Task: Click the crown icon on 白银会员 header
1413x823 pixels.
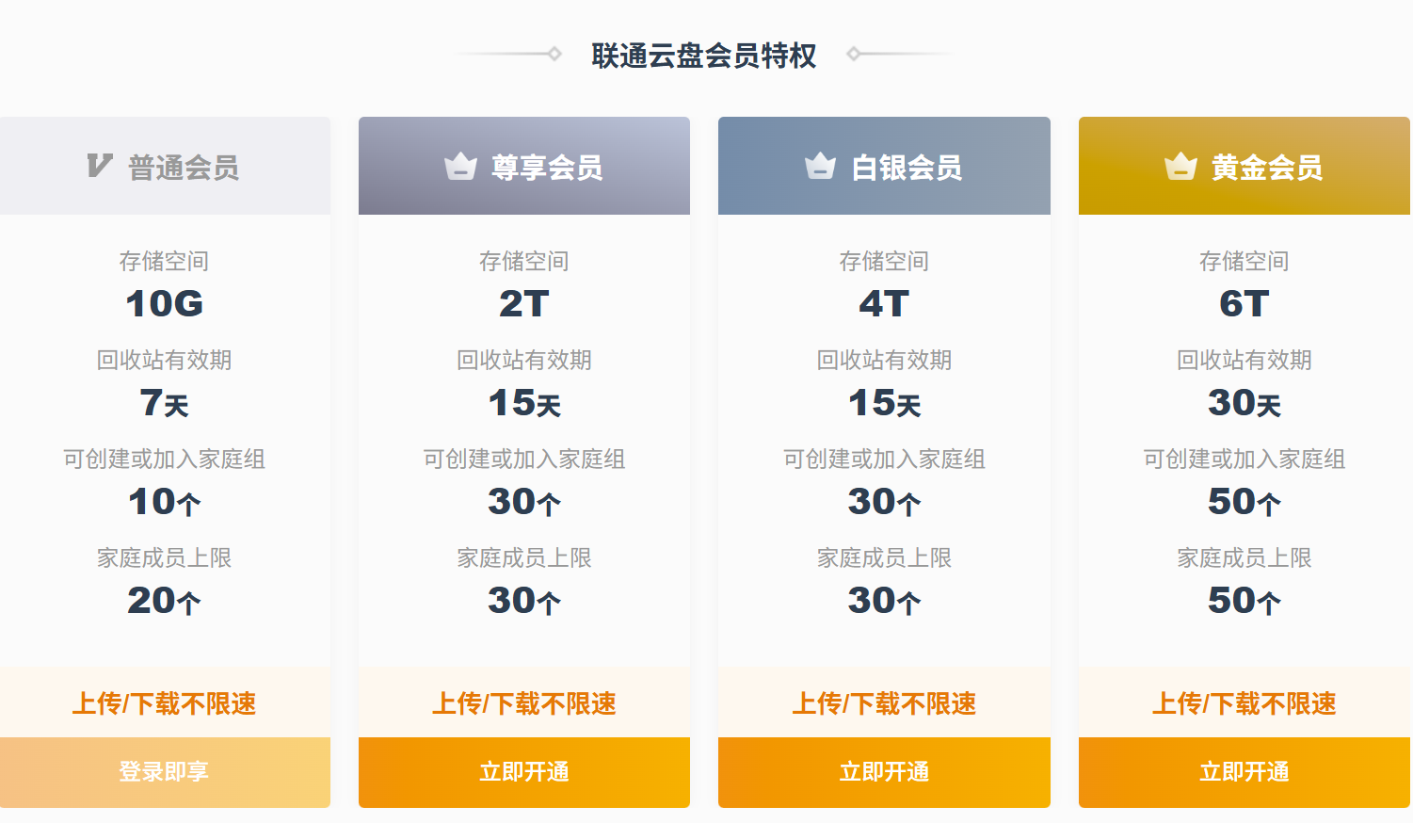Action: pos(820,165)
